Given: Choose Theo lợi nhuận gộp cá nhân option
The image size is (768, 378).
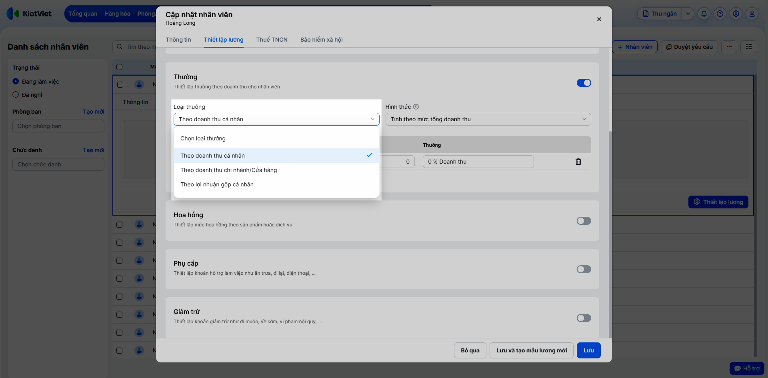Looking at the screenshot, I should point(276,184).
